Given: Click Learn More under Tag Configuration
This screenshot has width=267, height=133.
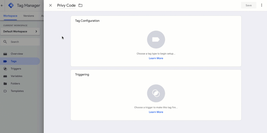Looking at the screenshot, I should pos(156,58).
